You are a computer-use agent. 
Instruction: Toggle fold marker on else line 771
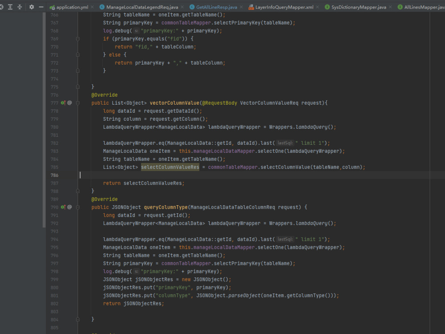click(78, 55)
